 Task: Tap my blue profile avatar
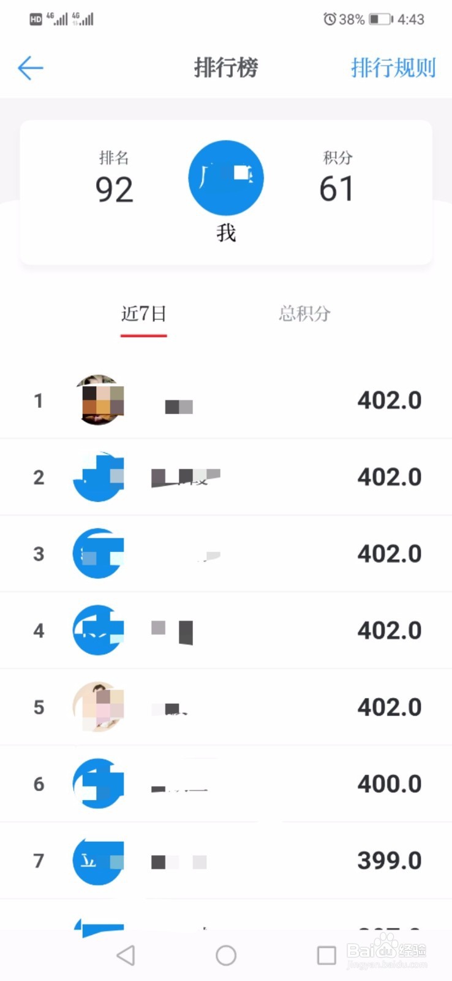tap(225, 178)
